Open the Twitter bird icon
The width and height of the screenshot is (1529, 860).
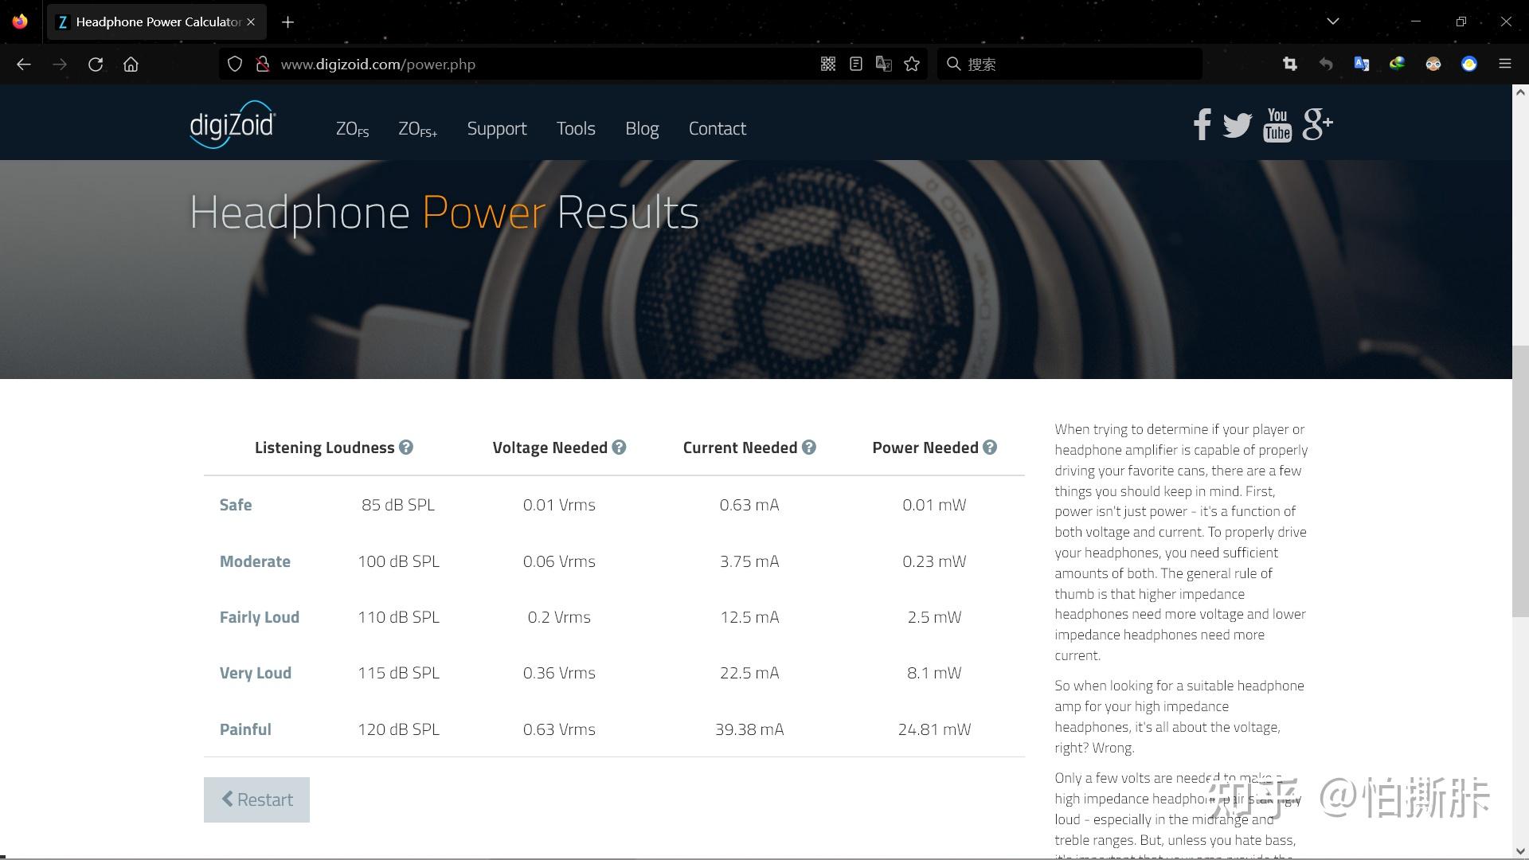pyautogui.click(x=1237, y=125)
